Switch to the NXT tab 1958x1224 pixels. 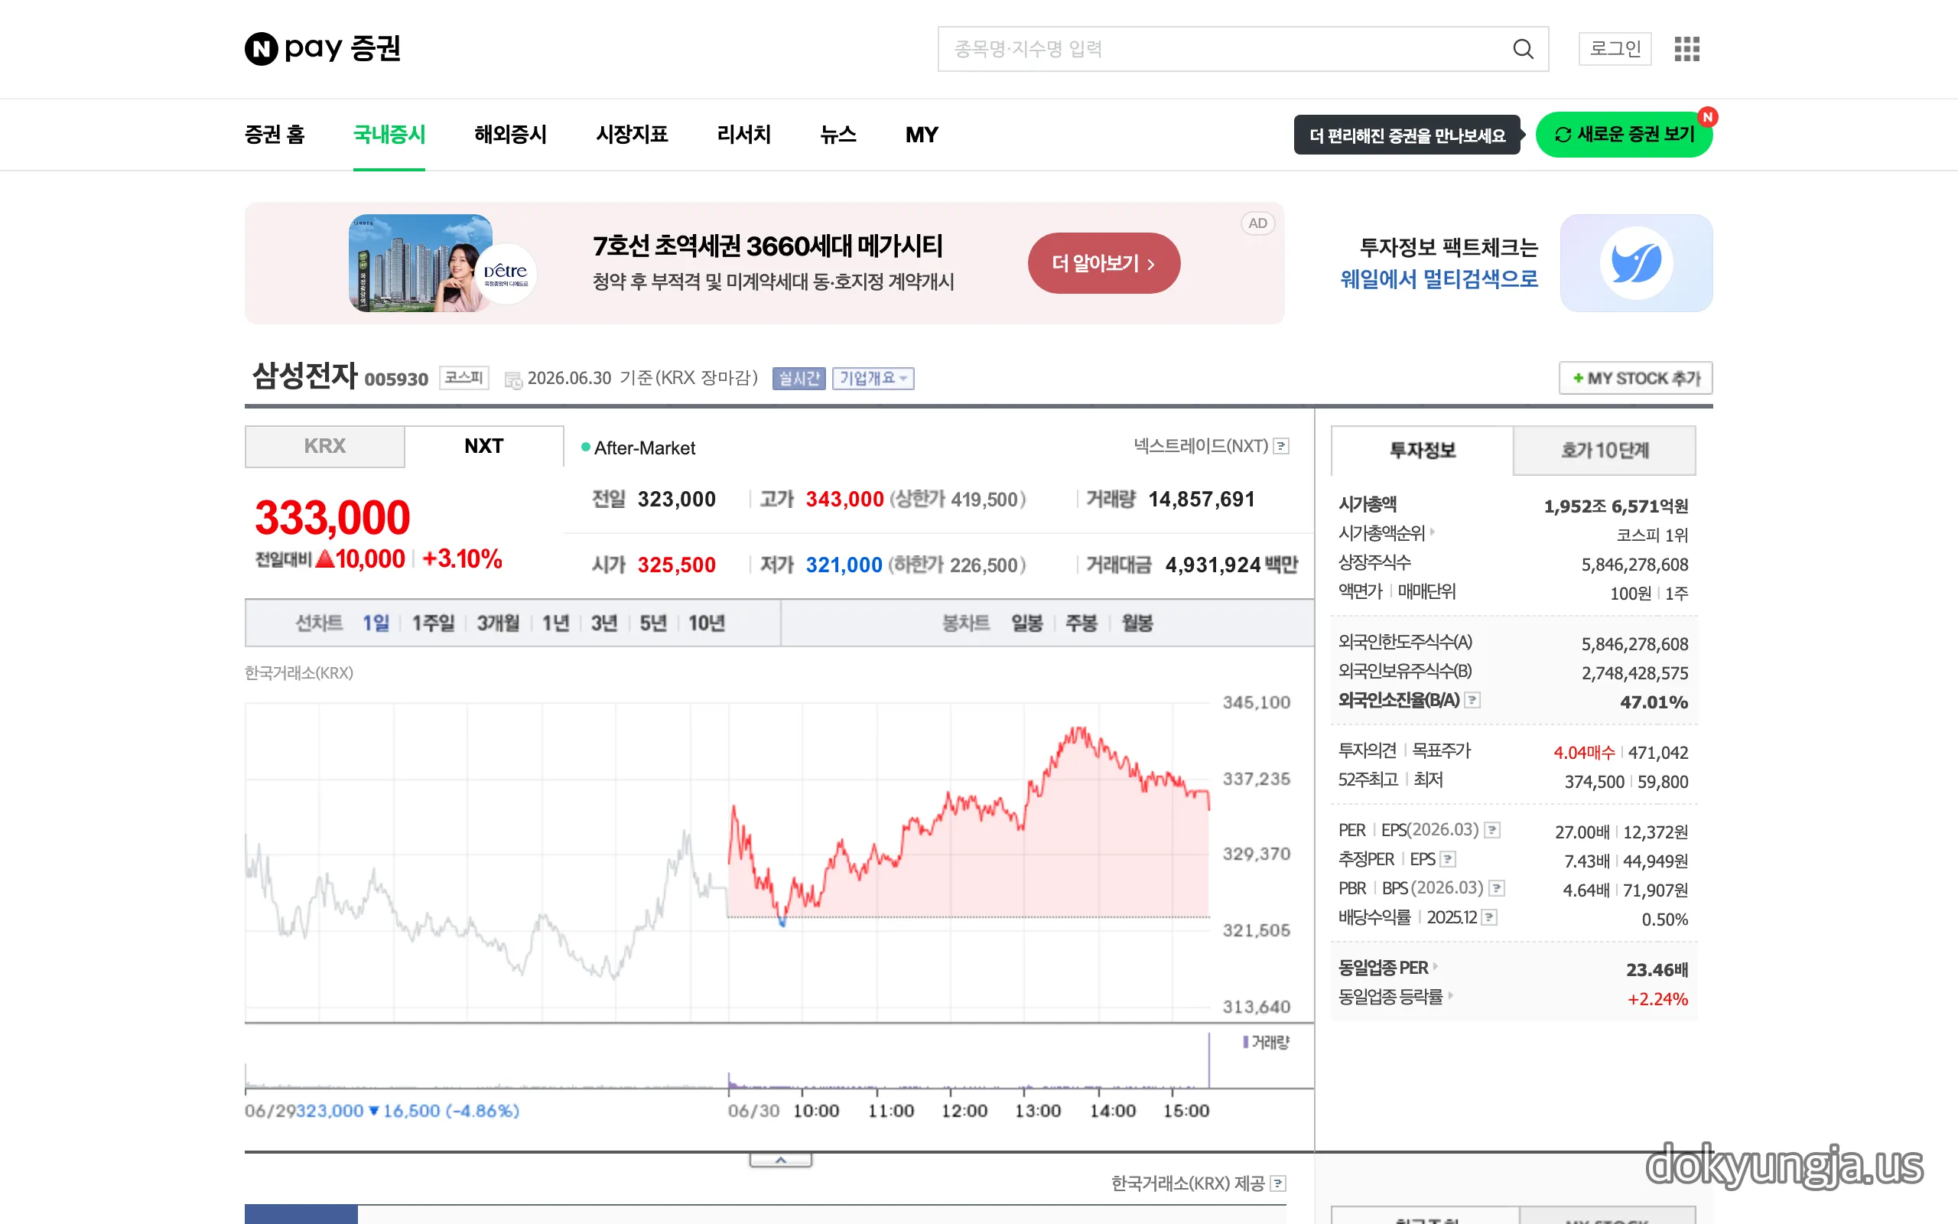pos(484,446)
